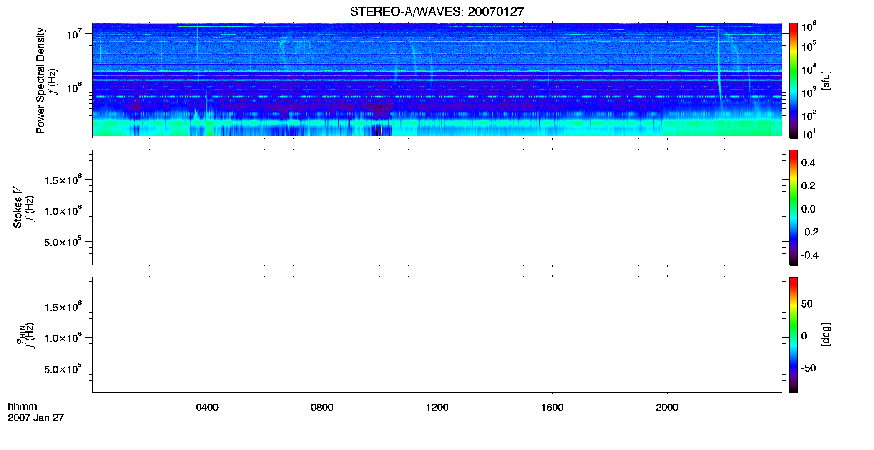Click the 10^5 label on the sfu color bar

tap(809, 46)
